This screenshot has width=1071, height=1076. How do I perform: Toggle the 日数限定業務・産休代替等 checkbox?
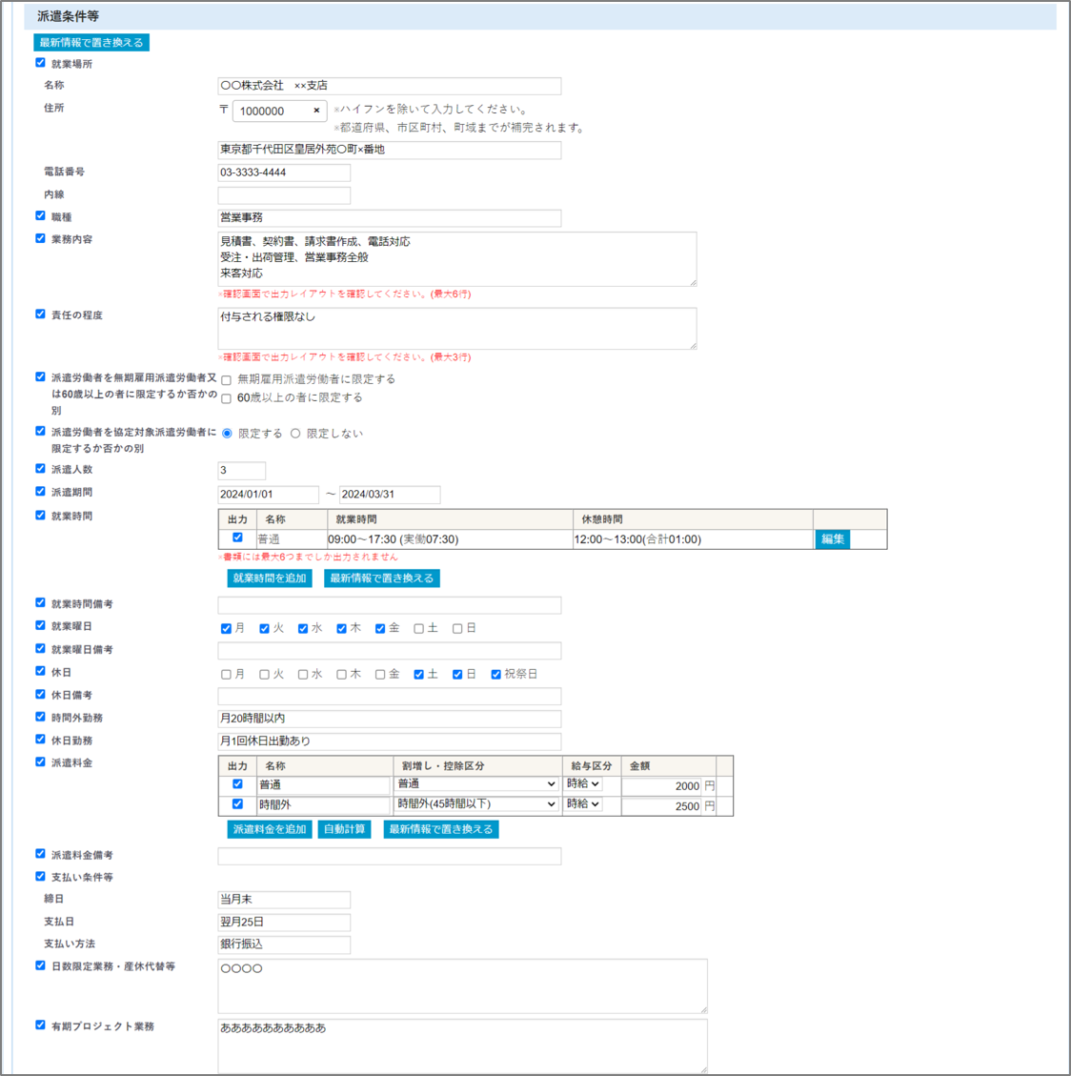(x=40, y=965)
